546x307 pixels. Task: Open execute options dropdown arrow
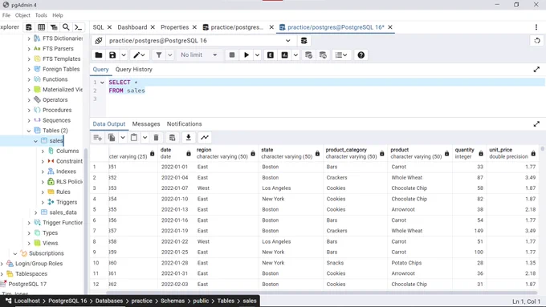257,55
